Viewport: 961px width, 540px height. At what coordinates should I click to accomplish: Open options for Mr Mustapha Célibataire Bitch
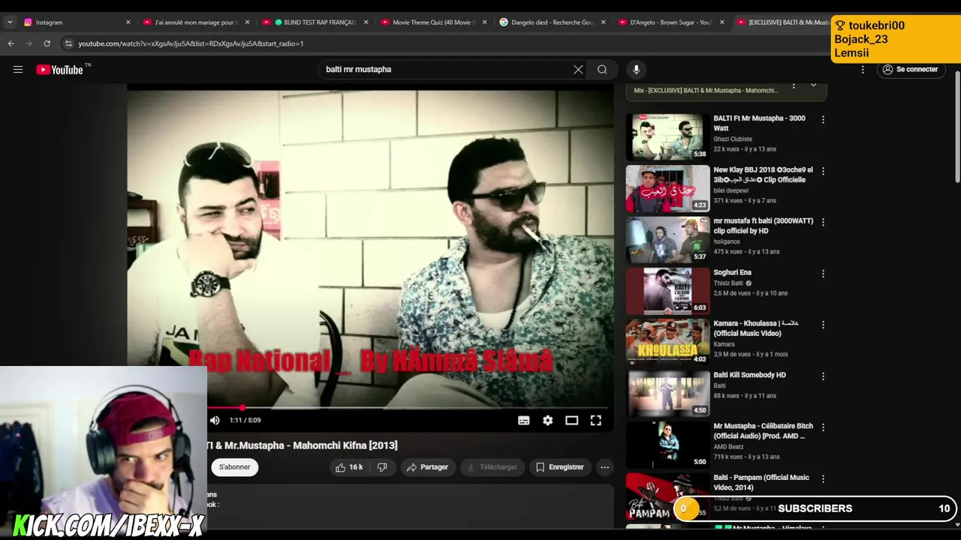pos(823,427)
